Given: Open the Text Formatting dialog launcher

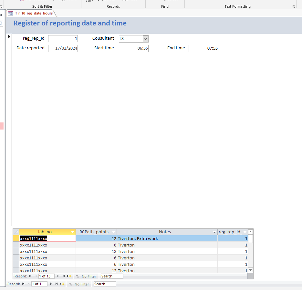Looking at the screenshot, I should pos(294,7).
